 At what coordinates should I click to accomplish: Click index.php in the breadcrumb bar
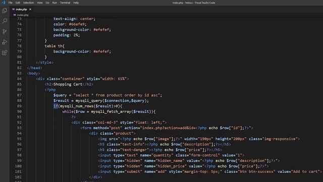click(x=23, y=15)
